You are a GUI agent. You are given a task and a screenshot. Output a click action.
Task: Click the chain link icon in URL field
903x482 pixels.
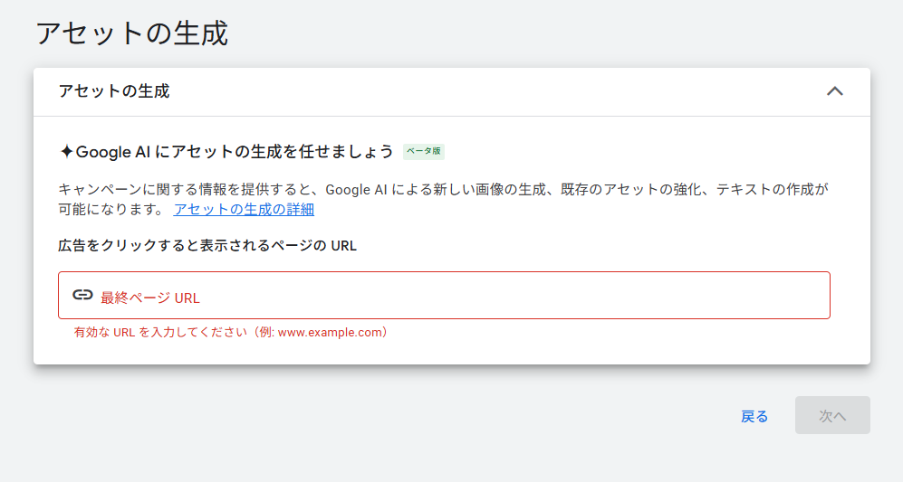coord(82,296)
